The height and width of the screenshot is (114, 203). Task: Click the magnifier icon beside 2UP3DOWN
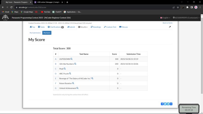pos(72,59)
